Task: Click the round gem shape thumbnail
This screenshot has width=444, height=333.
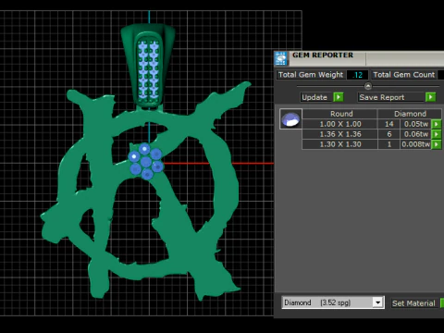Action: coord(290,118)
